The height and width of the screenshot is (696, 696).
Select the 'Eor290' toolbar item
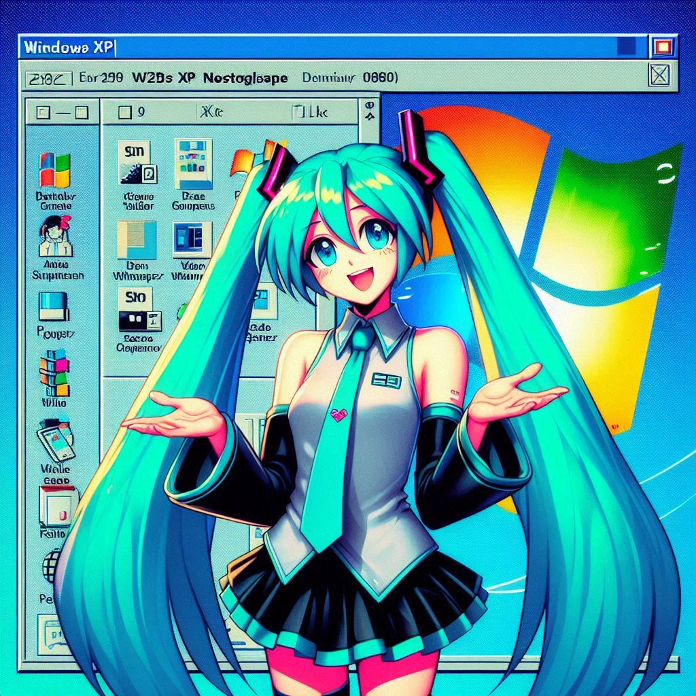[101, 78]
